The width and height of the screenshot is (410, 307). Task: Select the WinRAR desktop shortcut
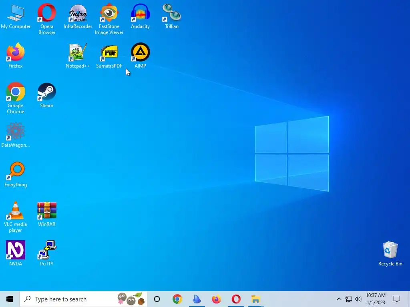[x=47, y=214]
